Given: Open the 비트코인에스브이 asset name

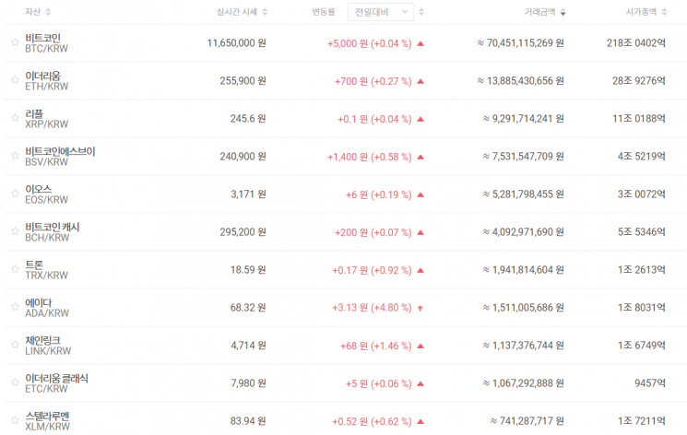Looking at the screenshot, I should (60, 151).
